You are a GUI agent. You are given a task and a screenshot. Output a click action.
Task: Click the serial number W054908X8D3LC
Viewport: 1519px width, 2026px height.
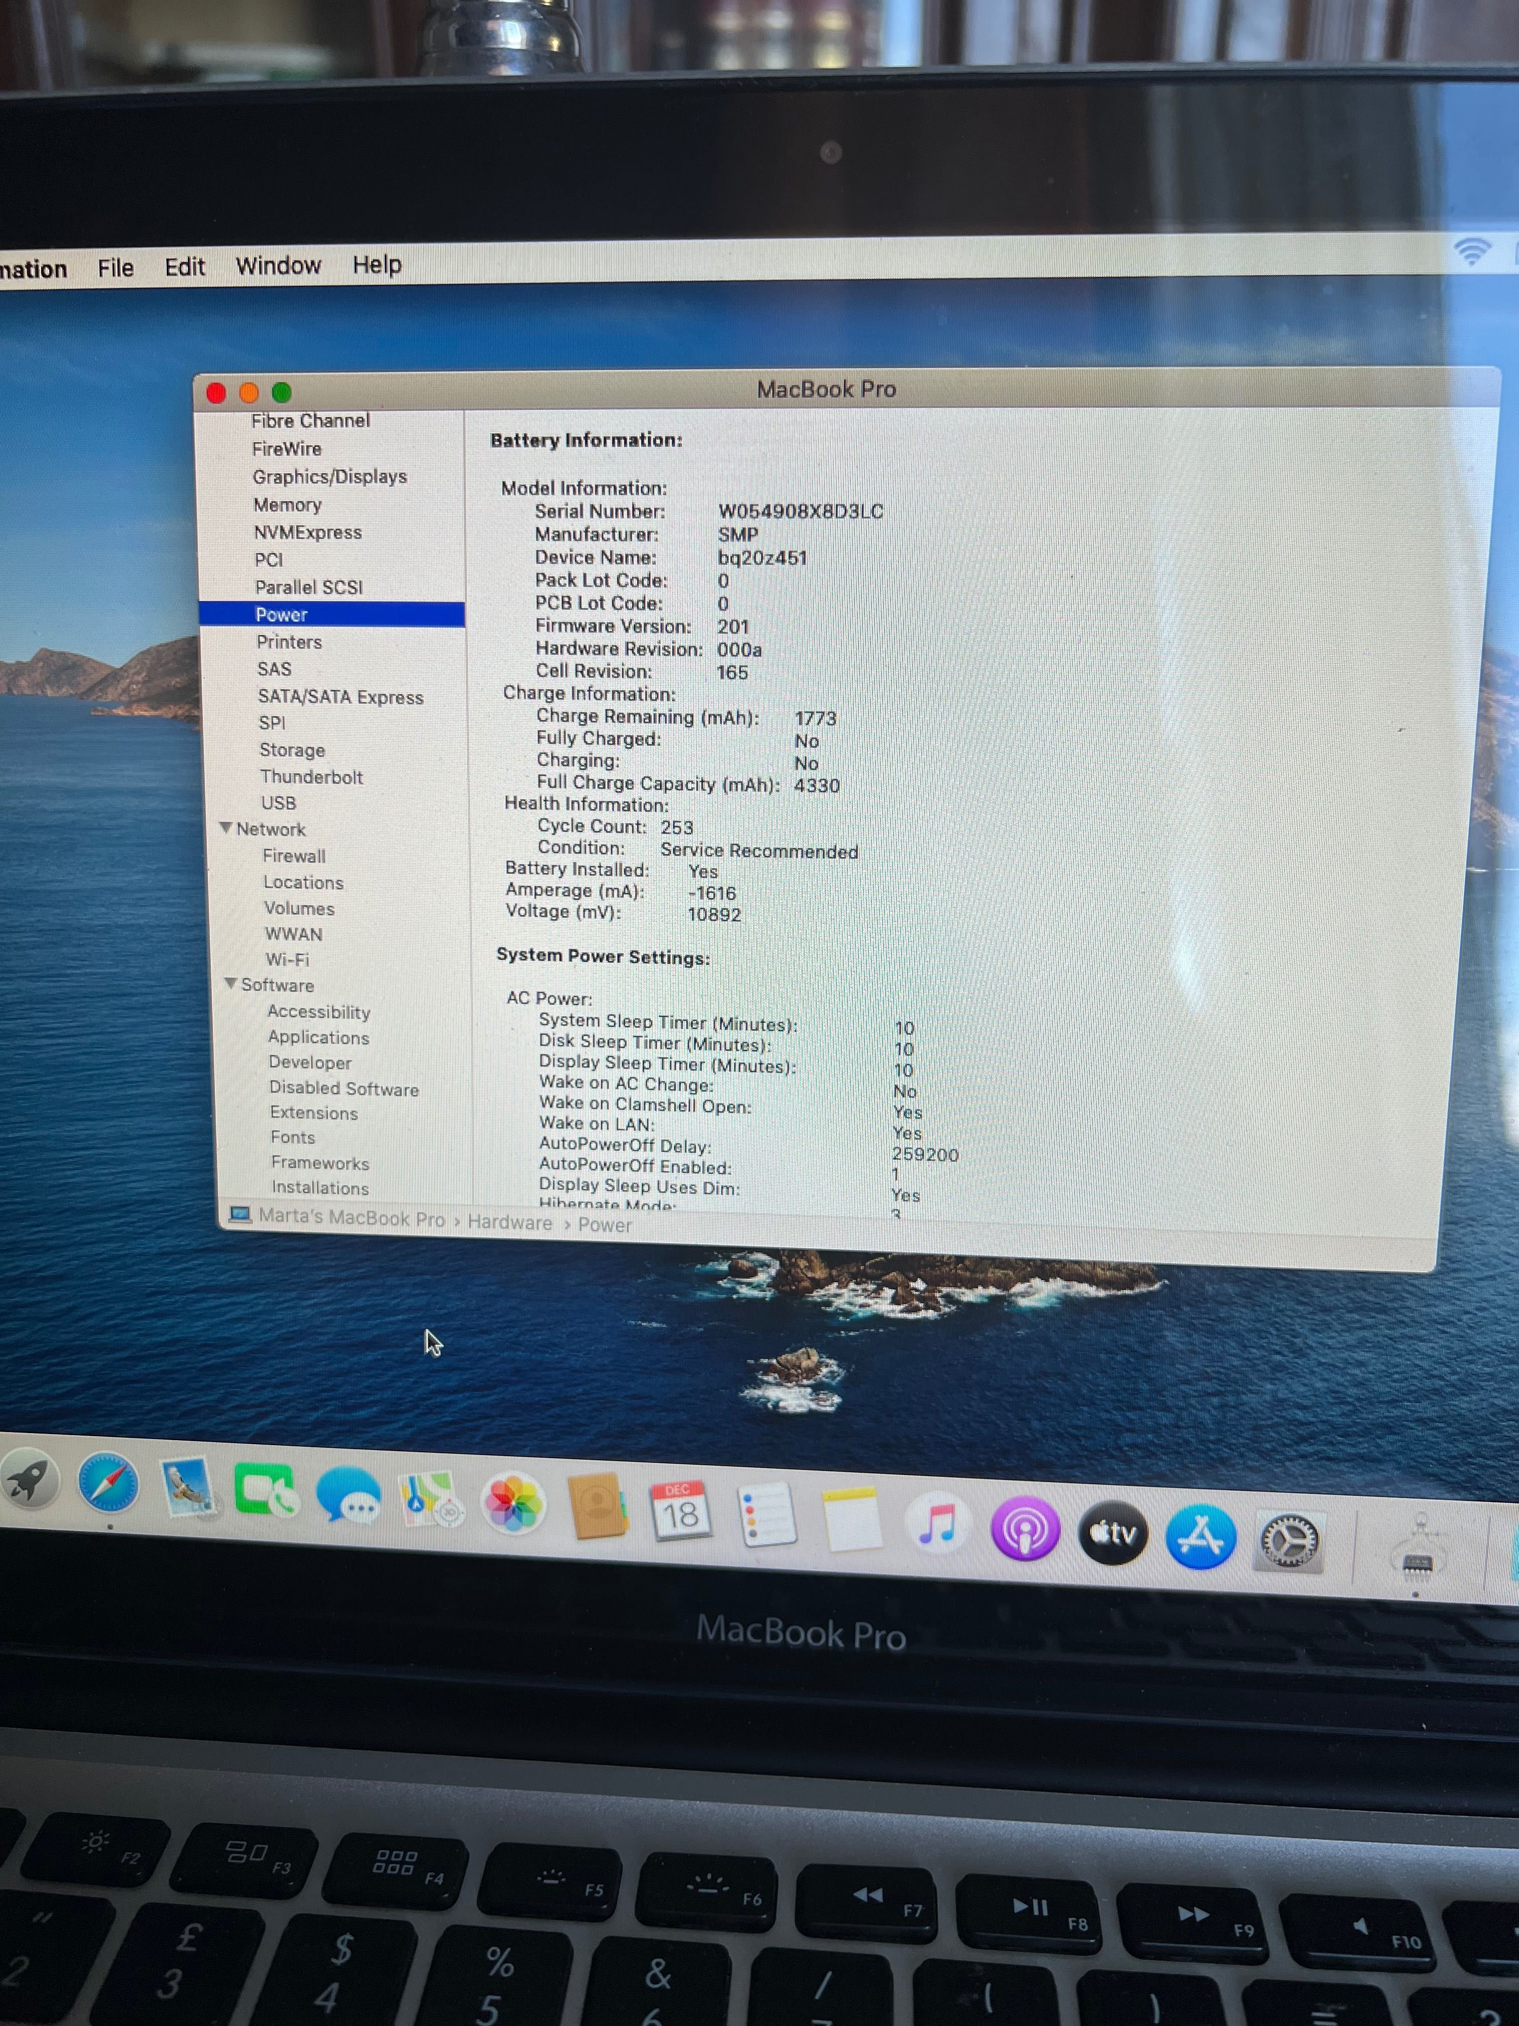[801, 511]
